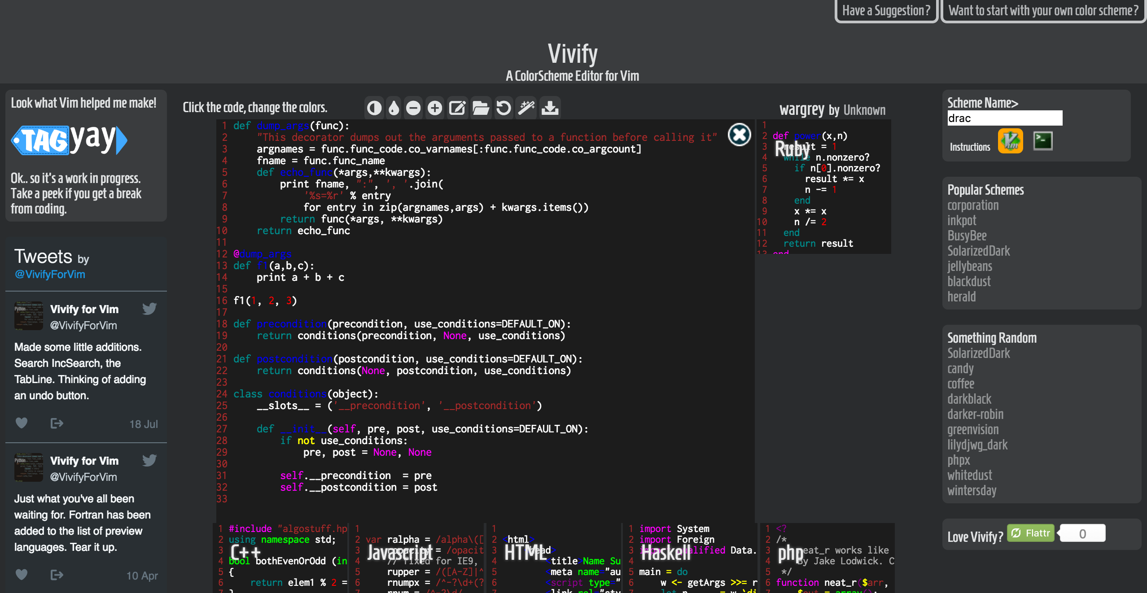
Task: Click in the Scheme Name input field
Action: (1004, 118)
